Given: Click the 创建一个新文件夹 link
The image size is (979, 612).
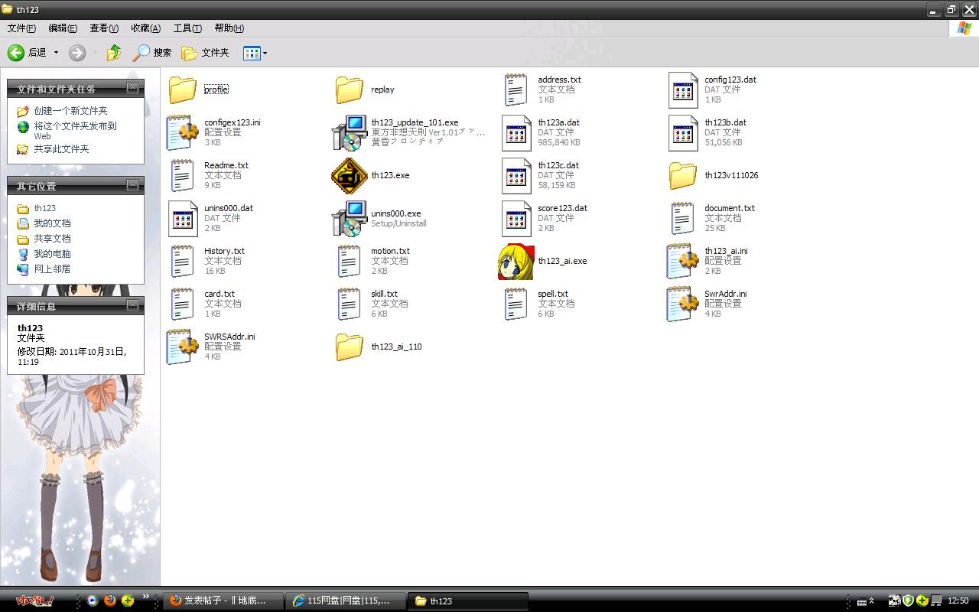Looking at the screenshot, I should pos(70,111).
